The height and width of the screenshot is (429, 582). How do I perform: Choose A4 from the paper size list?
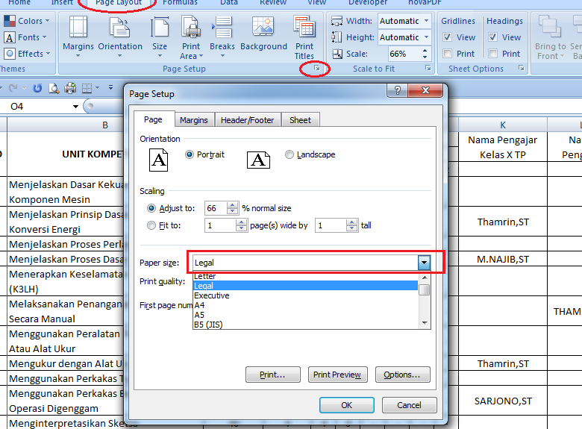coord(305,305)
